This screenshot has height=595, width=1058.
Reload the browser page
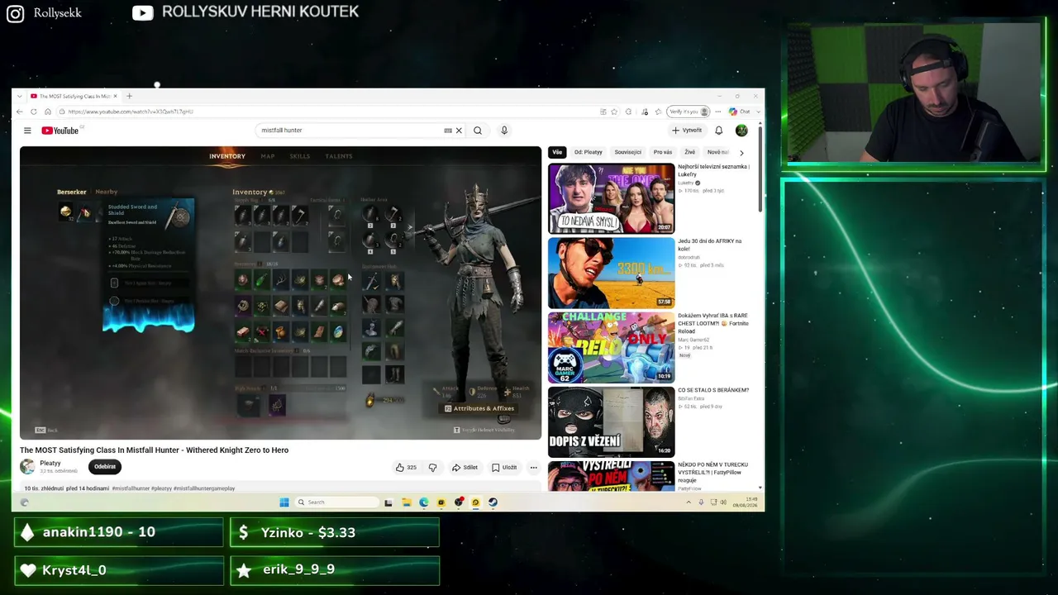34,112
